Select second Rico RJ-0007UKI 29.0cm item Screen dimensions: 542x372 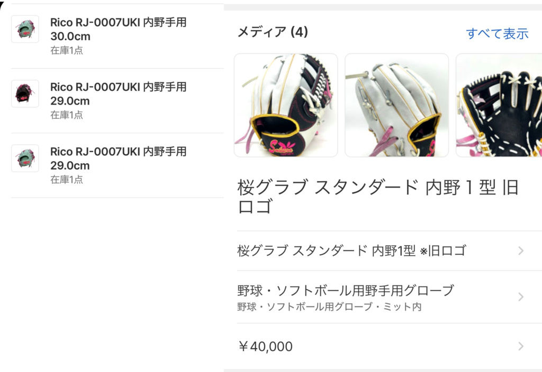[118, 100]
